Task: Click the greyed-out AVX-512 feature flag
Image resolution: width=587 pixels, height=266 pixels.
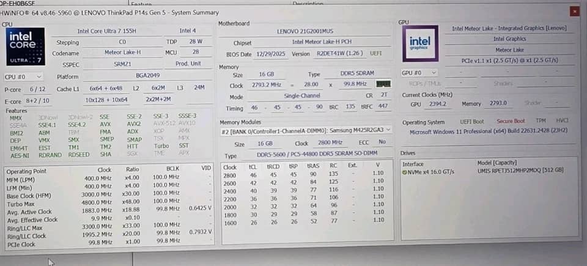Action: (164, 124)
